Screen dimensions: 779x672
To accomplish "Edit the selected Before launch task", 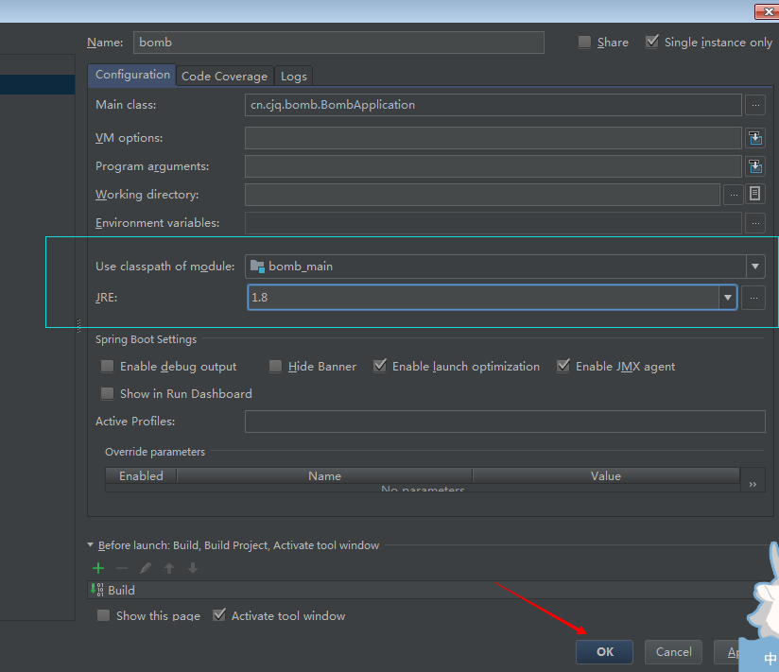I will [146, 568].
